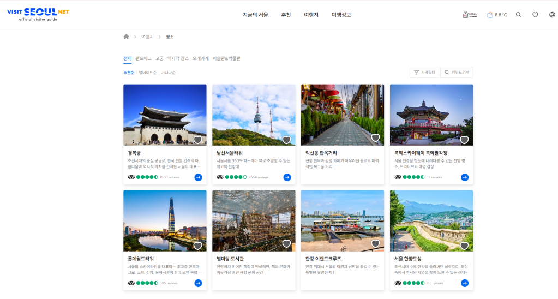Expand the 여행지 main menu
This screenshot has width=558, height=299.
click(x=311, y=15)
